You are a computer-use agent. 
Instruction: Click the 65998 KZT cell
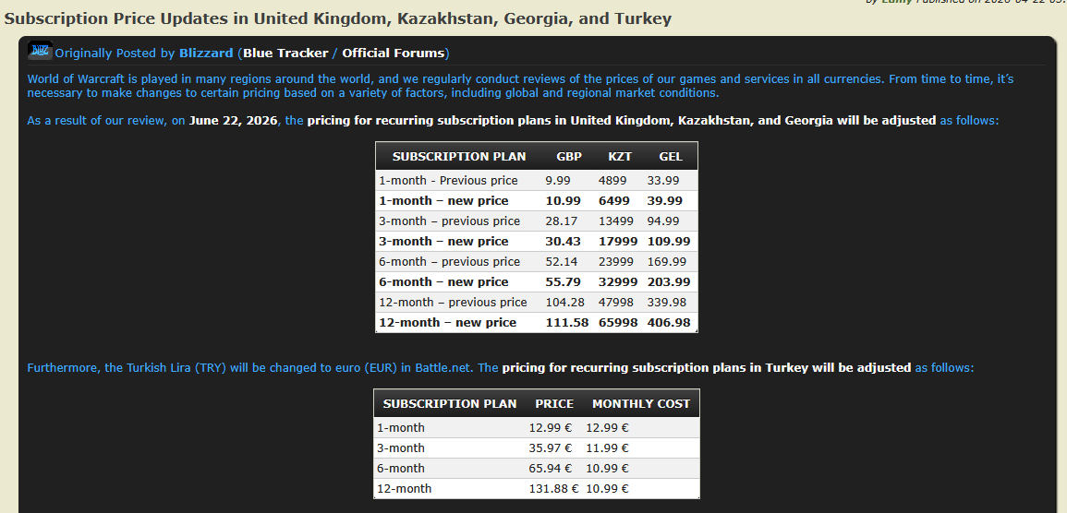(618, 323)
